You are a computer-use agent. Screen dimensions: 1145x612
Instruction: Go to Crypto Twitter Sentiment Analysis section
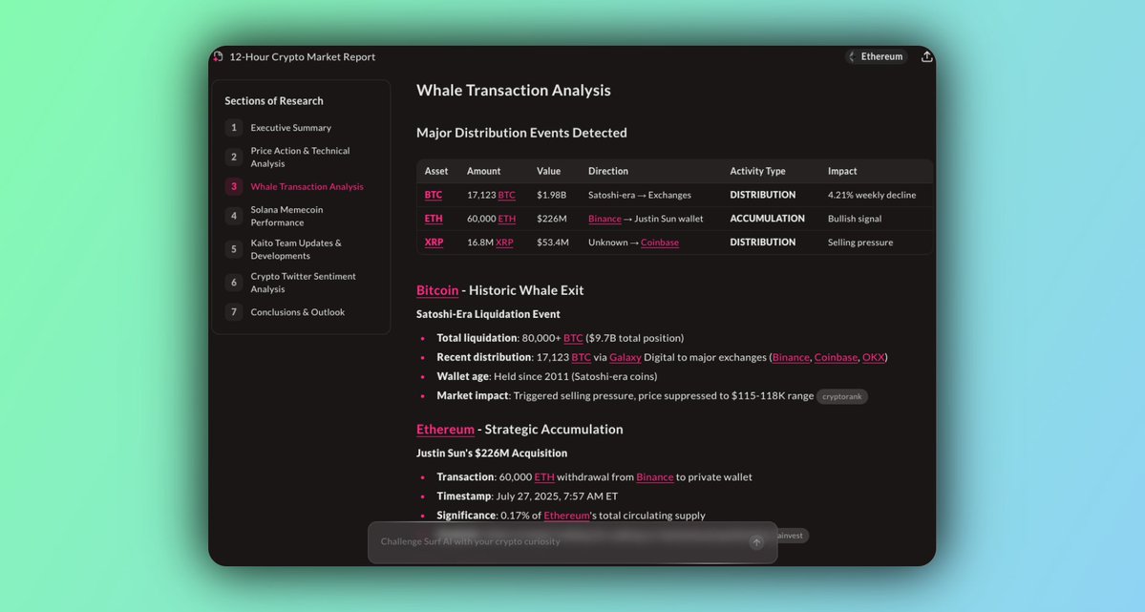coord(303,283)
